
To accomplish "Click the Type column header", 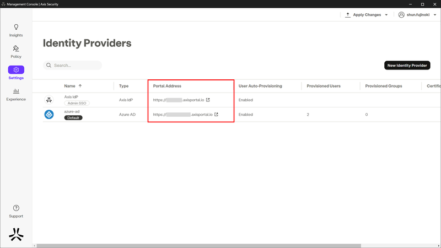I will click(123, 86).
